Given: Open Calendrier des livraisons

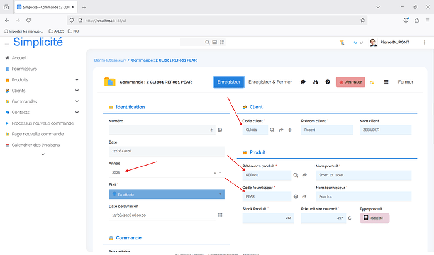Looking at the screenshot, I should 35,145.
